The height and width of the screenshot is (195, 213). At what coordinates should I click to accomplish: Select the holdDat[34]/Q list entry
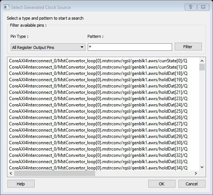(98, 168)
